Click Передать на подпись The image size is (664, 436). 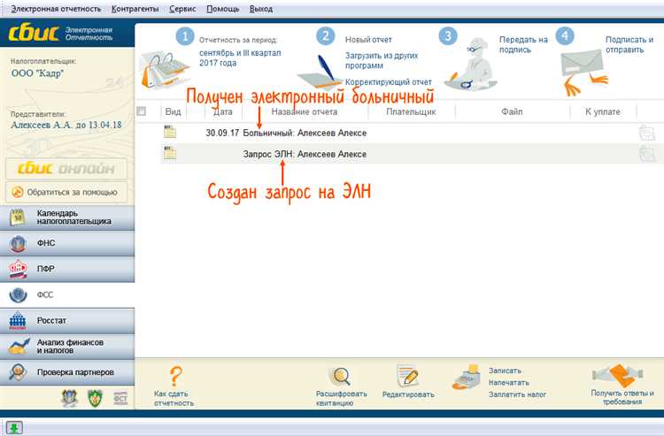pyautogui.click(x=523, y=44)
